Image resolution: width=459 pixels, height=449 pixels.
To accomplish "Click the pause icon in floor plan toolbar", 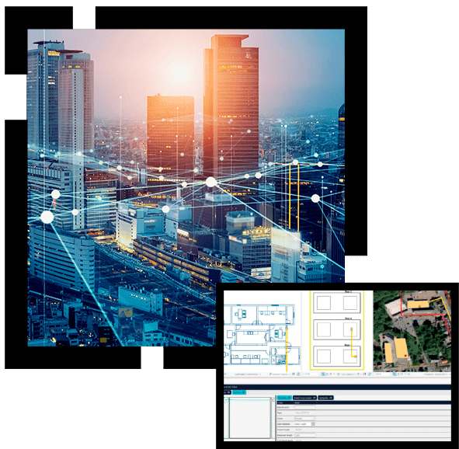I will click(x=294, y=374).
